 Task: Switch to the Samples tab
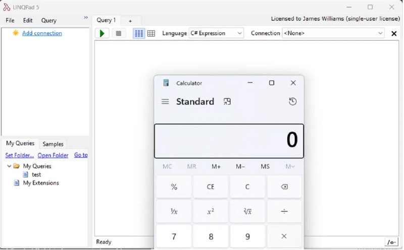point(53,144)
